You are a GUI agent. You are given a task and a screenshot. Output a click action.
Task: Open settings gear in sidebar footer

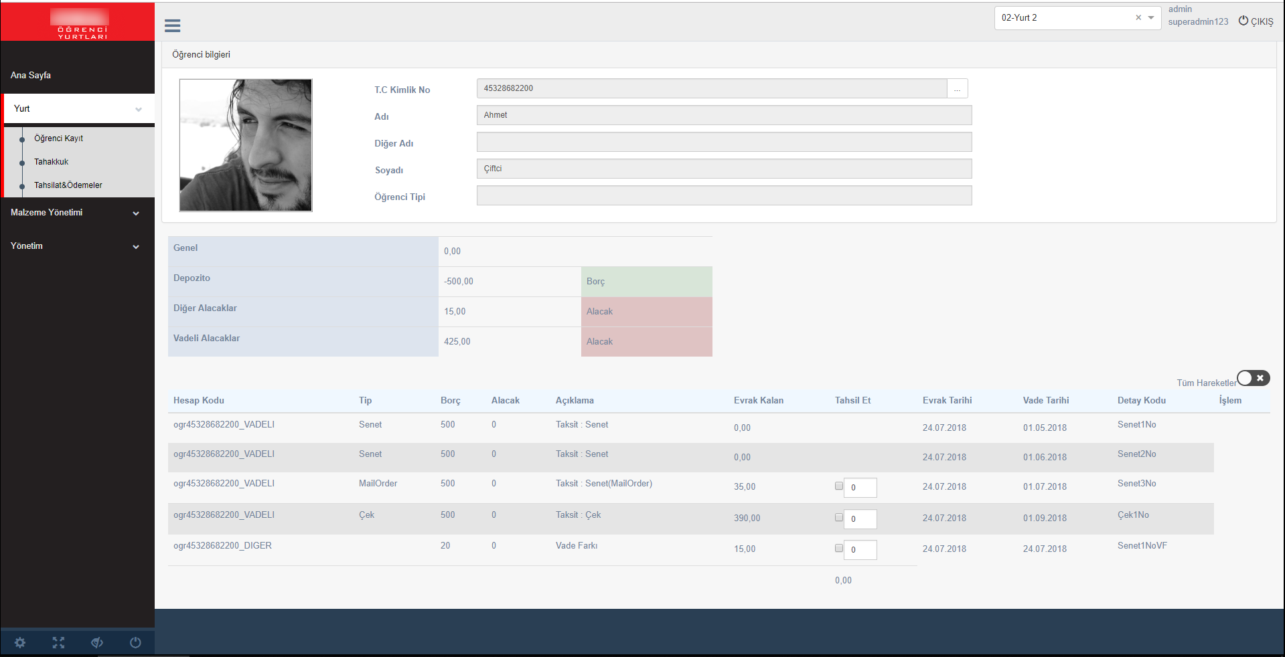coord(20,642)
